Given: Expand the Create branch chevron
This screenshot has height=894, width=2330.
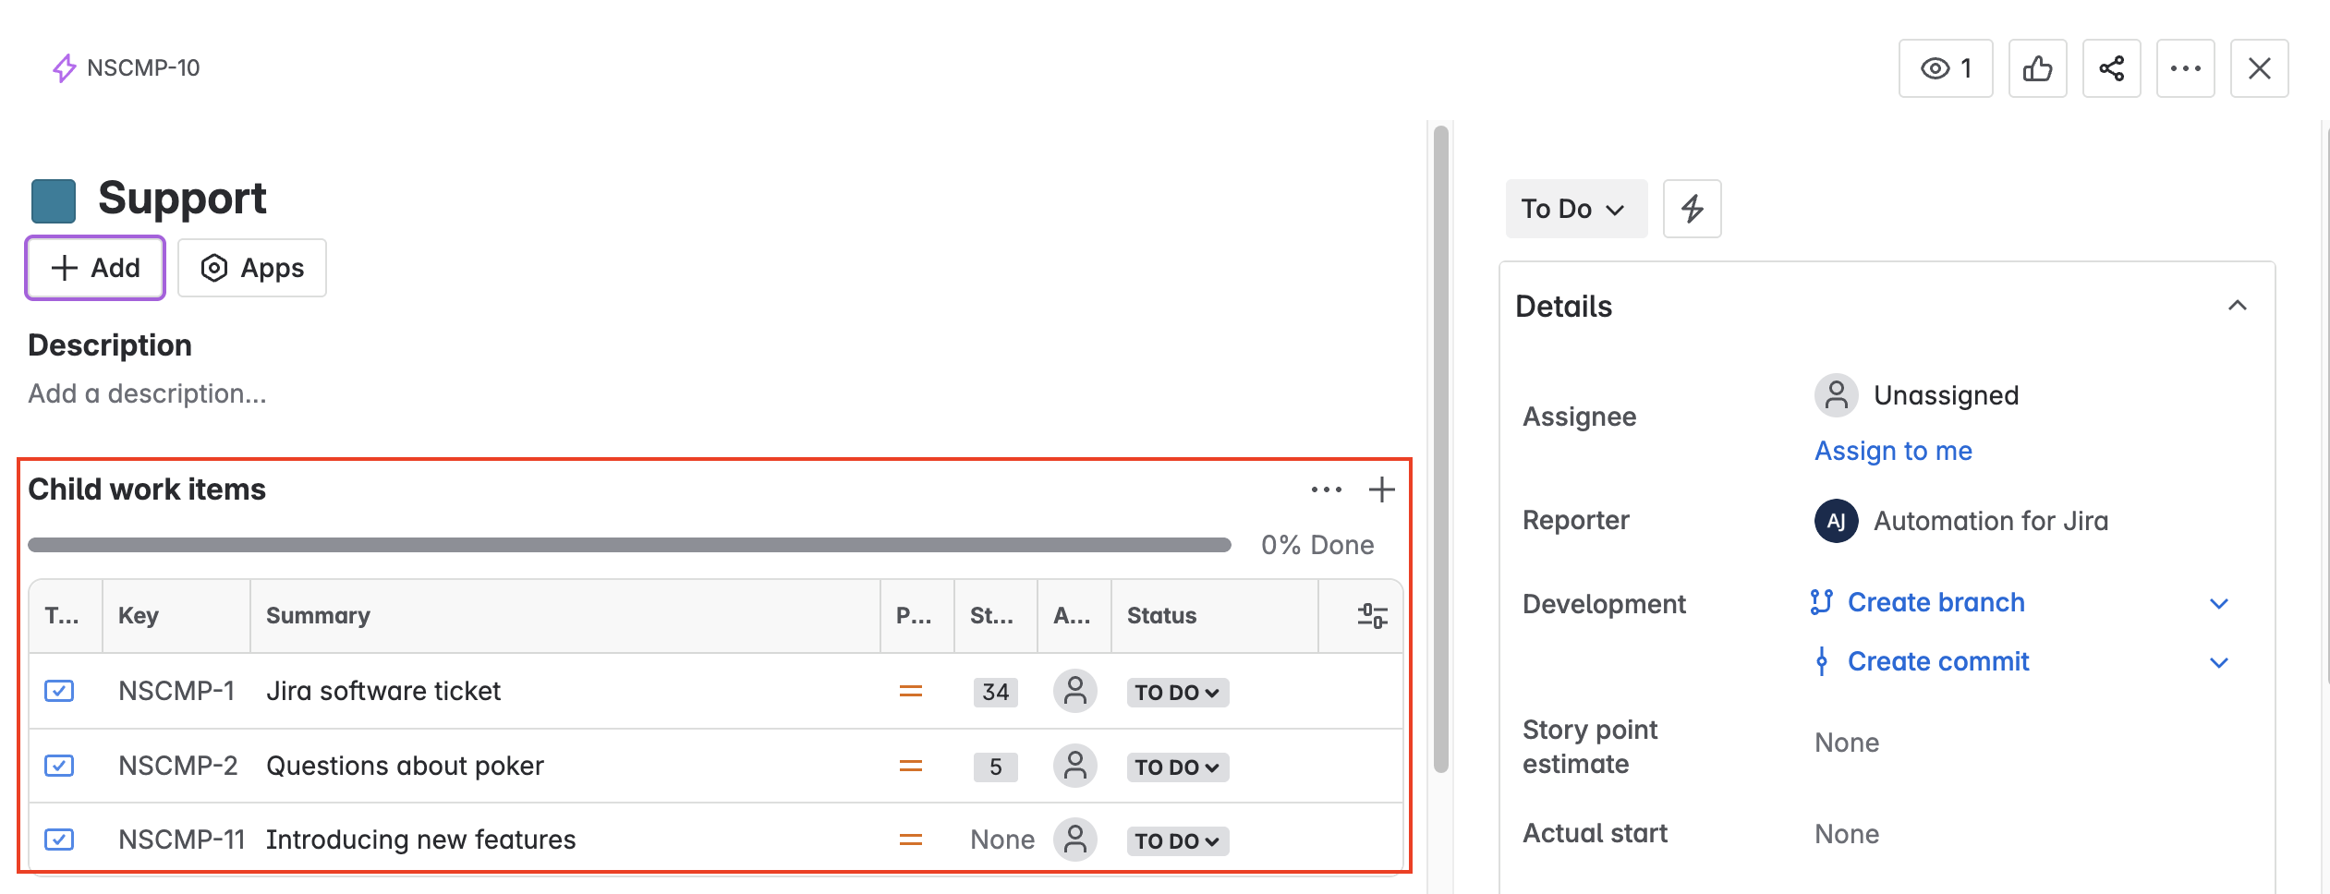Looking at the screenshot, I should [2219, 604].
